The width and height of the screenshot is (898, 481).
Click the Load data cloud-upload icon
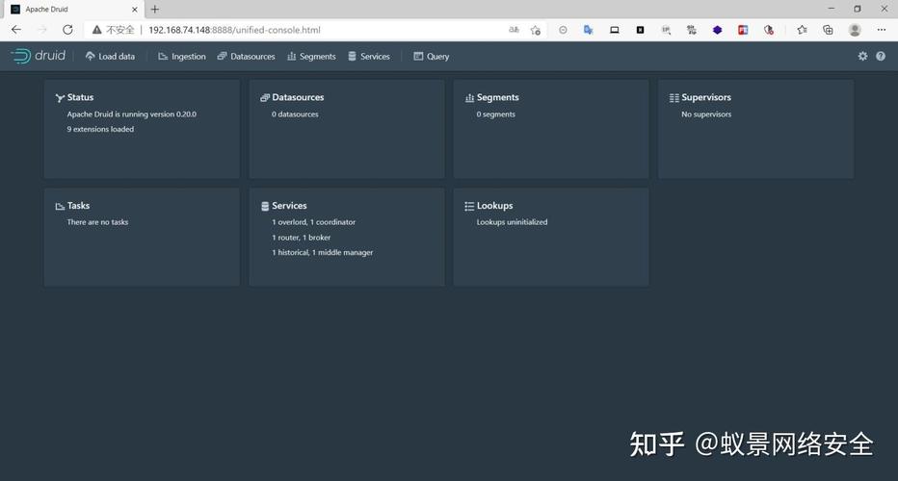(90, 56)
